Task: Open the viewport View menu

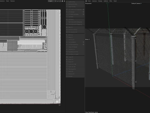Action: 89,1
